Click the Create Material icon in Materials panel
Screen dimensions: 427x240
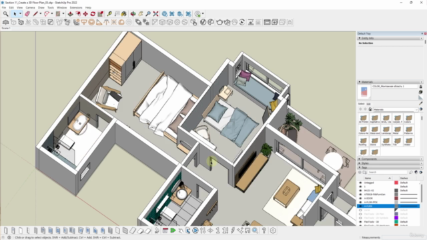point(421,92)
